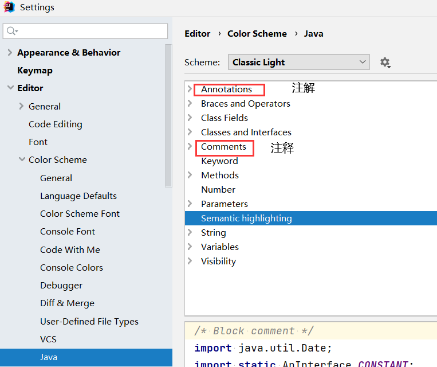Click the scheme settings gear icon
Screen dimensions: 437x367
tap(385, 63)
